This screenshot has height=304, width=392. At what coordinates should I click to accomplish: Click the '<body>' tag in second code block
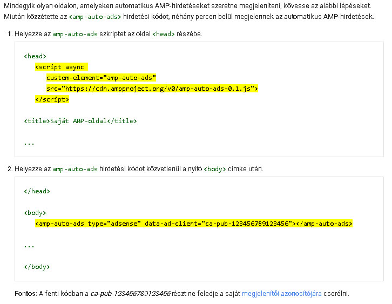point(35,213)
